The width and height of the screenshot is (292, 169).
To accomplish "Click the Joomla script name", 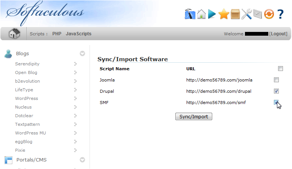I will pos(107,80).
